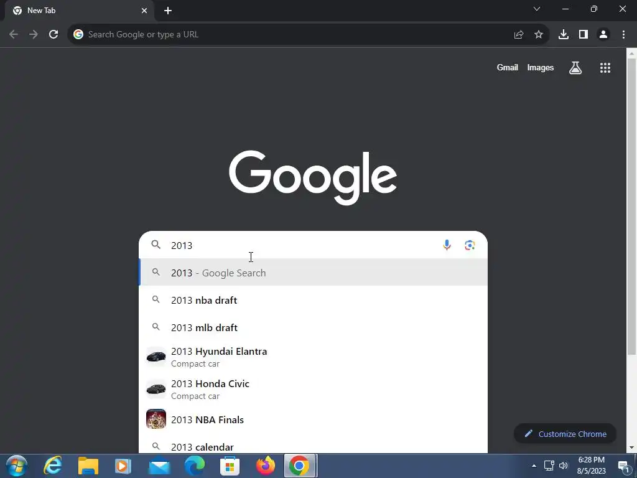637x478 pixels.
Task: Open the volume tray icon
Action: click(564, 466)
